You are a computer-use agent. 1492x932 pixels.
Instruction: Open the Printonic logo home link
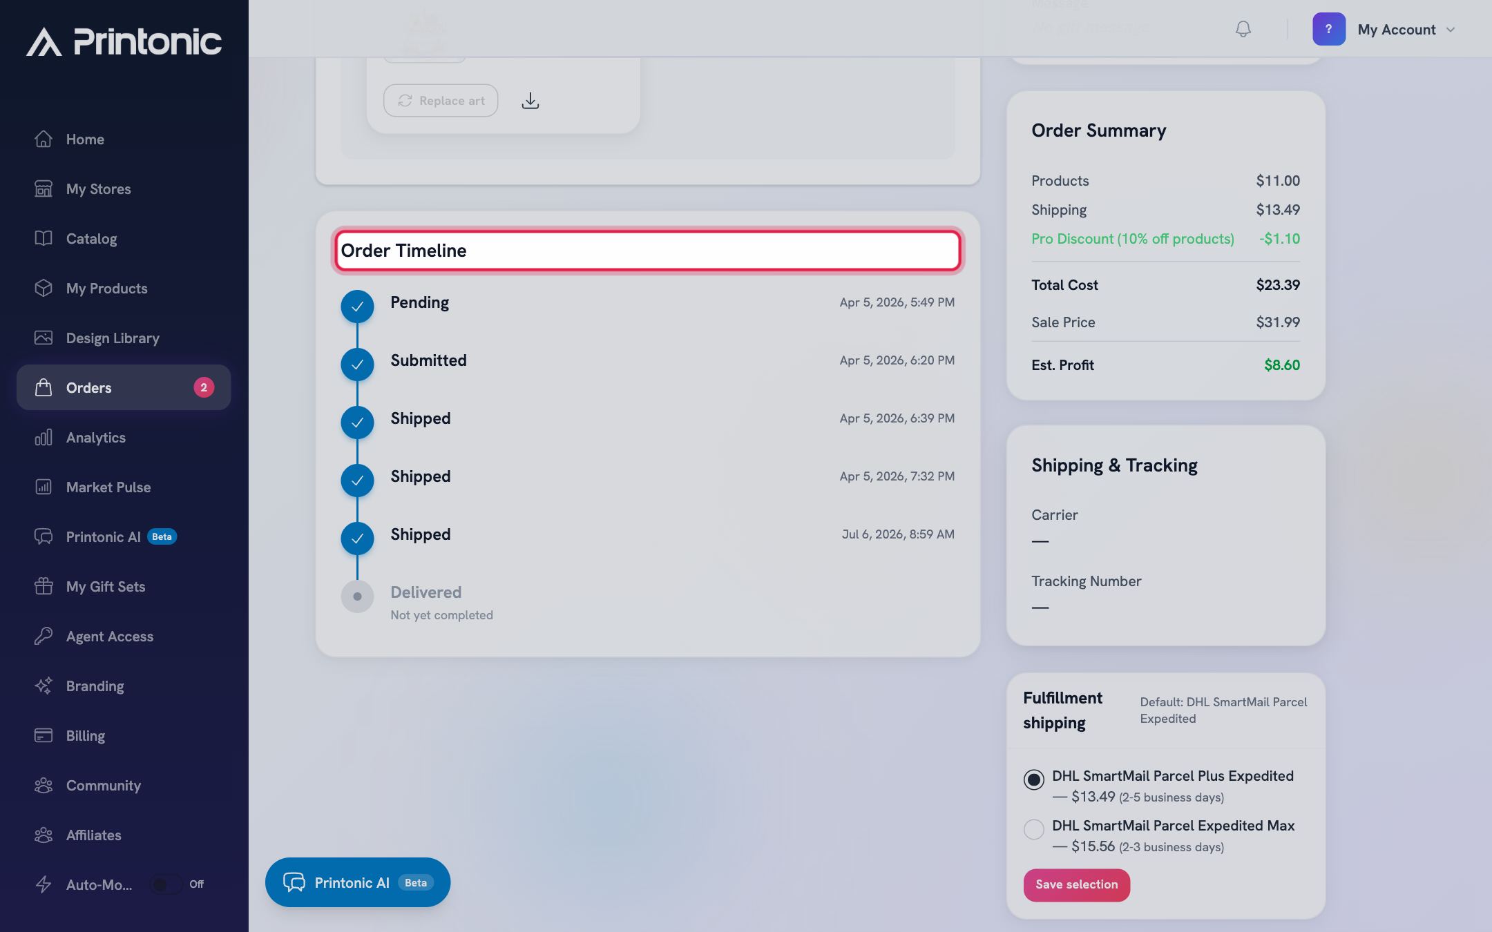124,41
